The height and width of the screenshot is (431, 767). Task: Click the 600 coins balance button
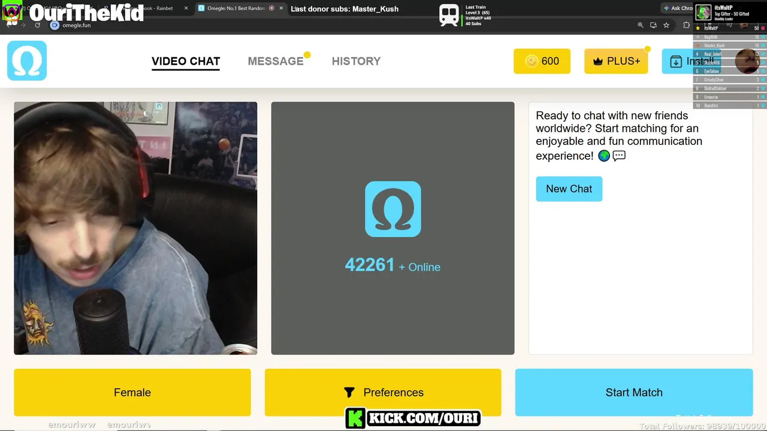tap(542, 61)
